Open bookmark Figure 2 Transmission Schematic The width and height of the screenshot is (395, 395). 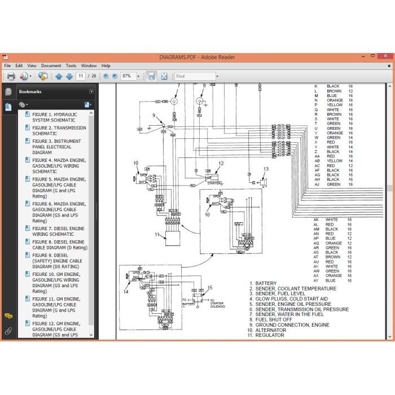point(59,130)
